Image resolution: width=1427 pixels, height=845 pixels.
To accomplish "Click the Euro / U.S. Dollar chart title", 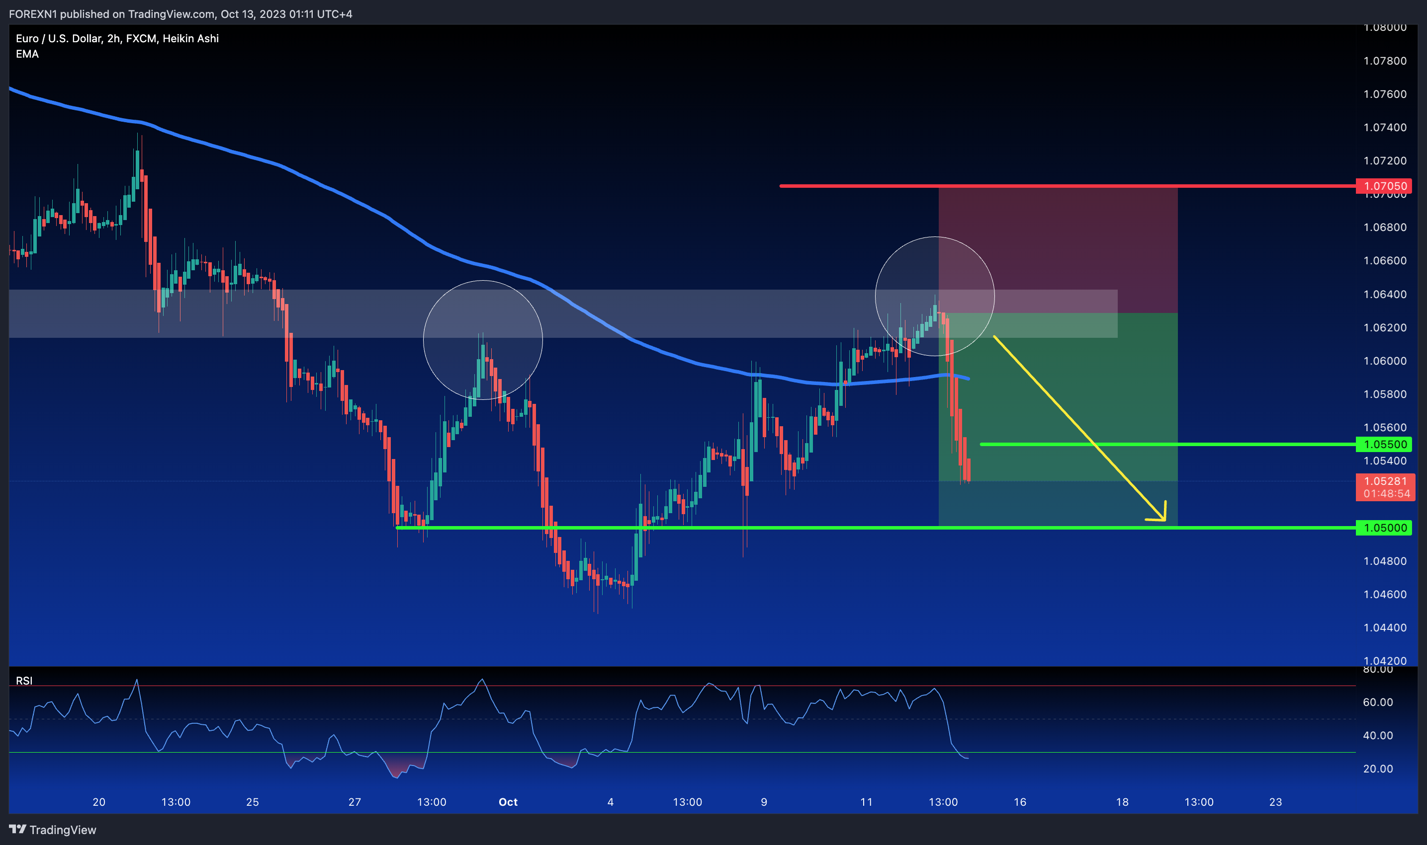I will pyautogui.click(x=117, y=38).
